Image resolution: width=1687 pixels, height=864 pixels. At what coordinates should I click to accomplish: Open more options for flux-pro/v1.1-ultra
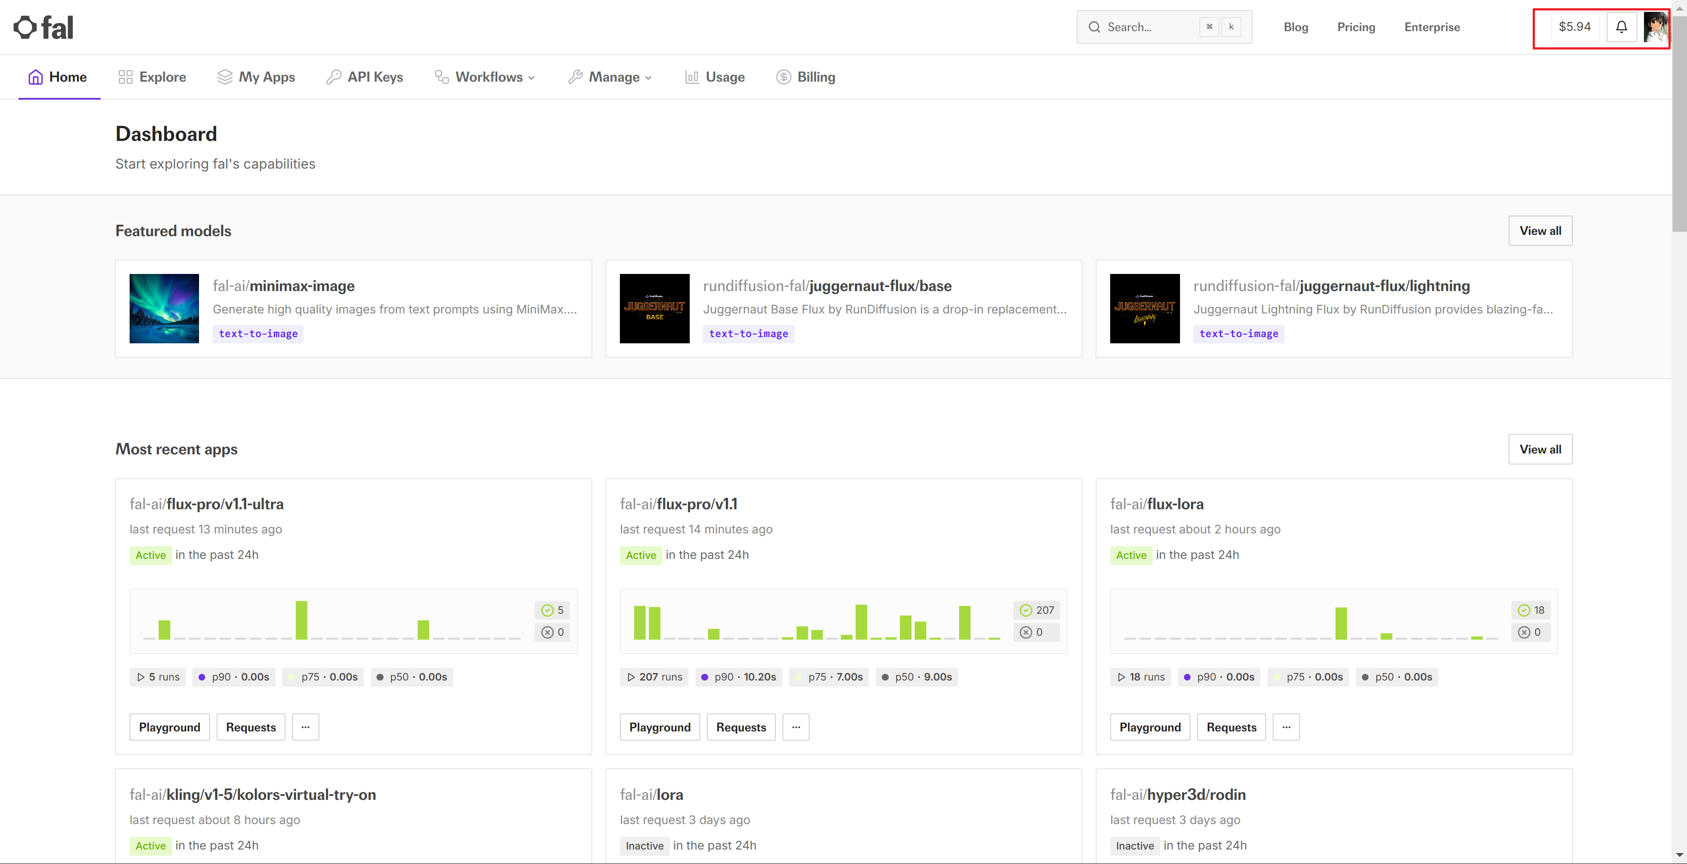coord(305,727)
